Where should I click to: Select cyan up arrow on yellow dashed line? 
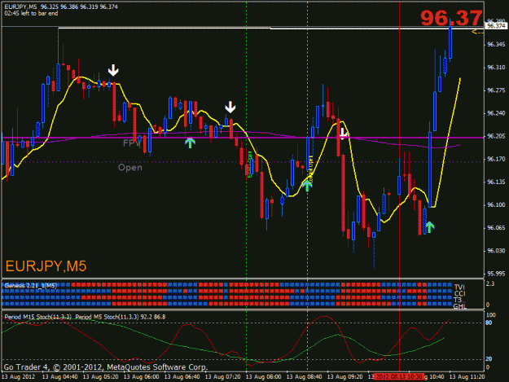(307, 186)
